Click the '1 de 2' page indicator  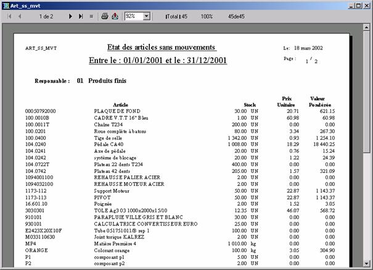pyautogui.click(x=46, y=16)
